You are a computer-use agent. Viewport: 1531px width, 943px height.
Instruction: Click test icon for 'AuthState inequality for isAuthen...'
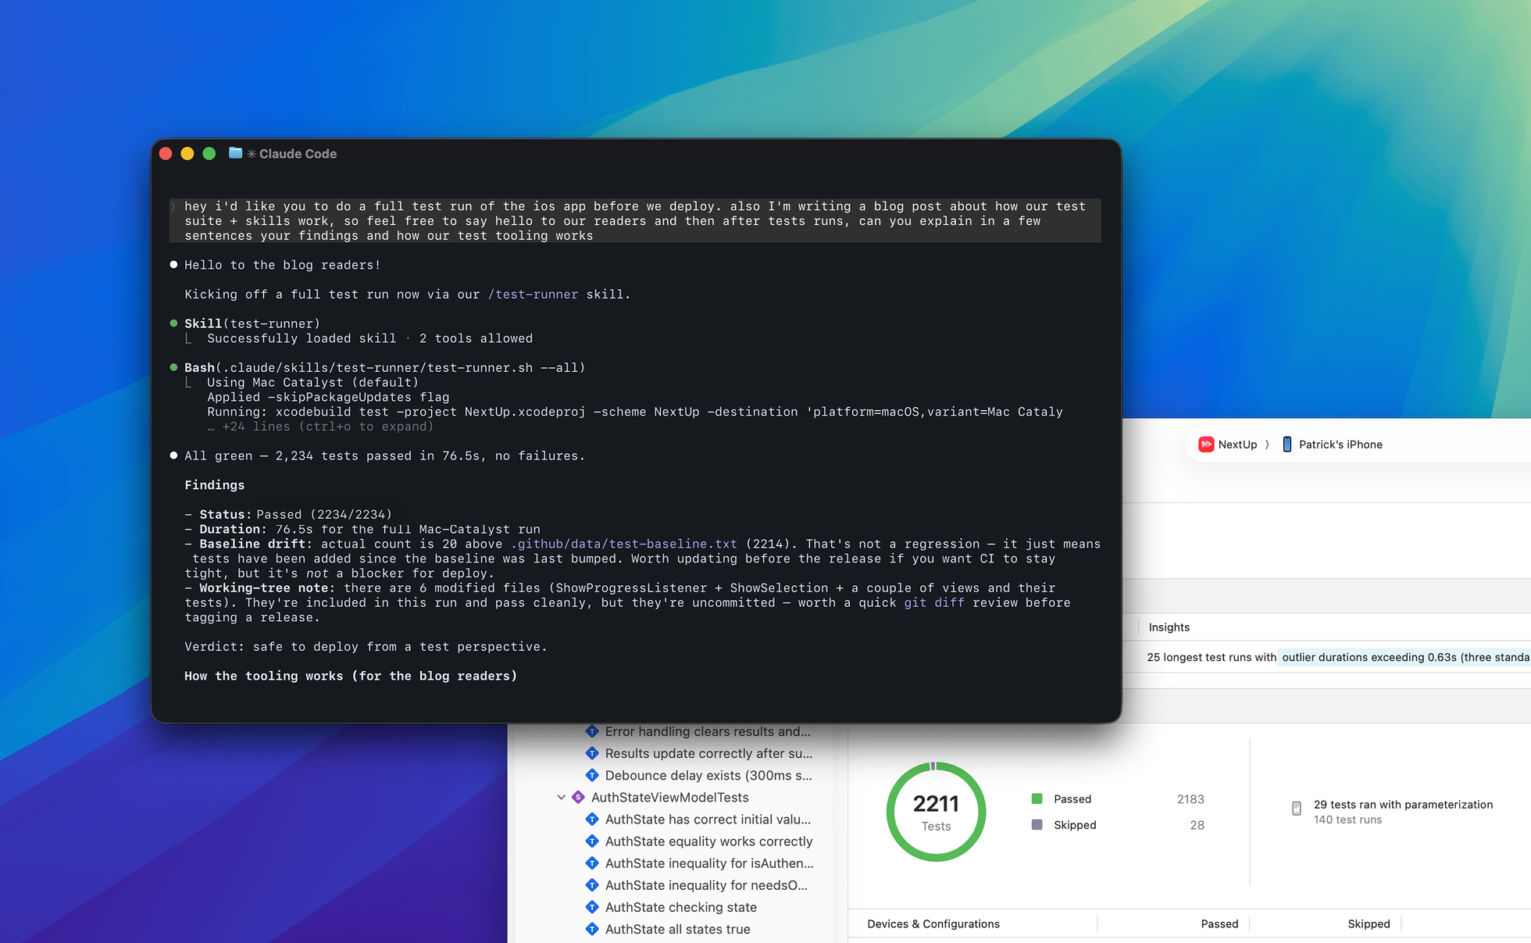(592, 863)
